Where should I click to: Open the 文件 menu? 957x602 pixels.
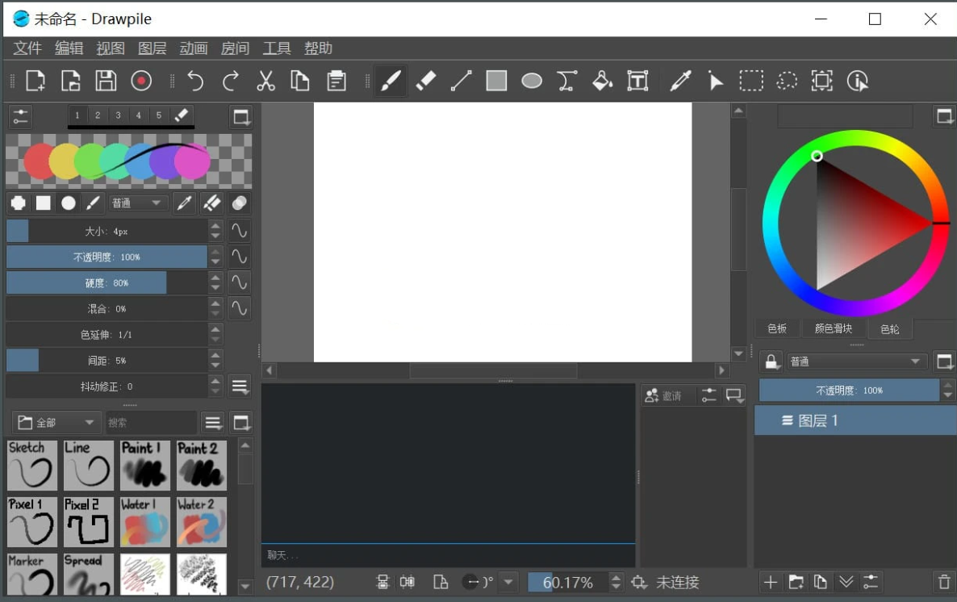[27, 48]
